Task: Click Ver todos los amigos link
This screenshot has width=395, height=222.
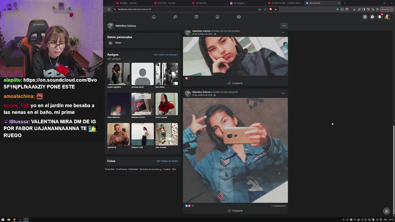Action: [x=166, y=55]
